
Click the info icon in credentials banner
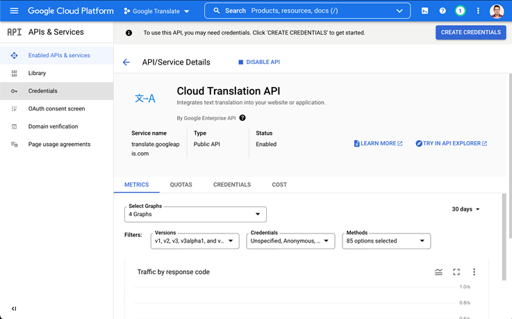(x=129, y=33)
